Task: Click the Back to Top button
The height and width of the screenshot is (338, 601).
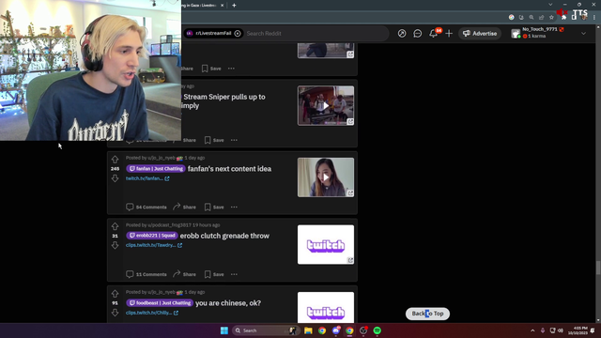Action: click(x=427, y=314)
